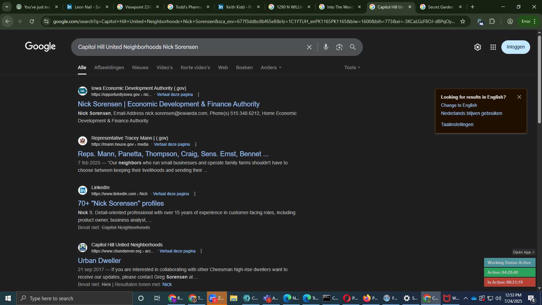The image size is (542, 305).
Task: Click Working Status: Active indicator
Action: pyautogui.click(x=509, y=263)
